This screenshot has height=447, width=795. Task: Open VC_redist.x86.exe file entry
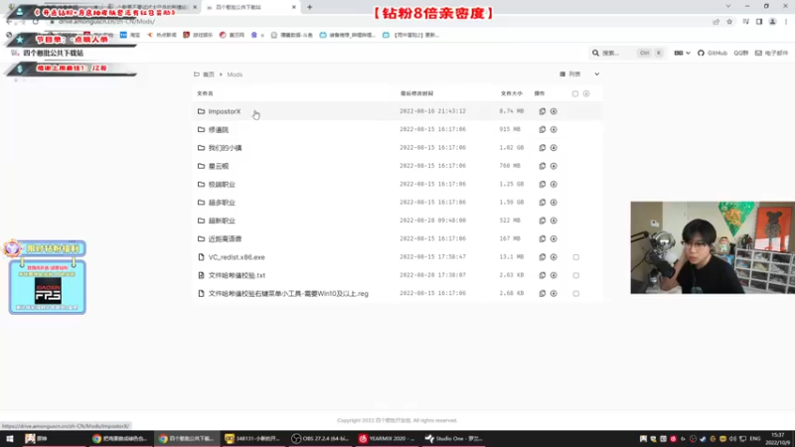tap(237, 257)
